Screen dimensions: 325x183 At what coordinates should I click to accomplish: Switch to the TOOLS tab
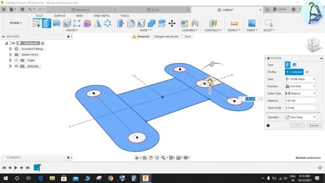coord(124,16)
